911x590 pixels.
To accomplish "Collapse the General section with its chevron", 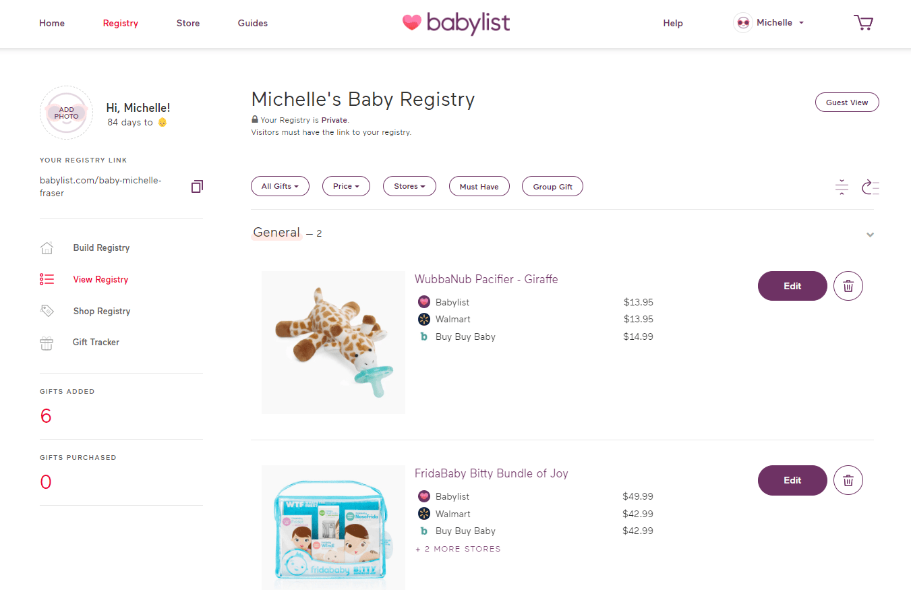I will [870, 235].
